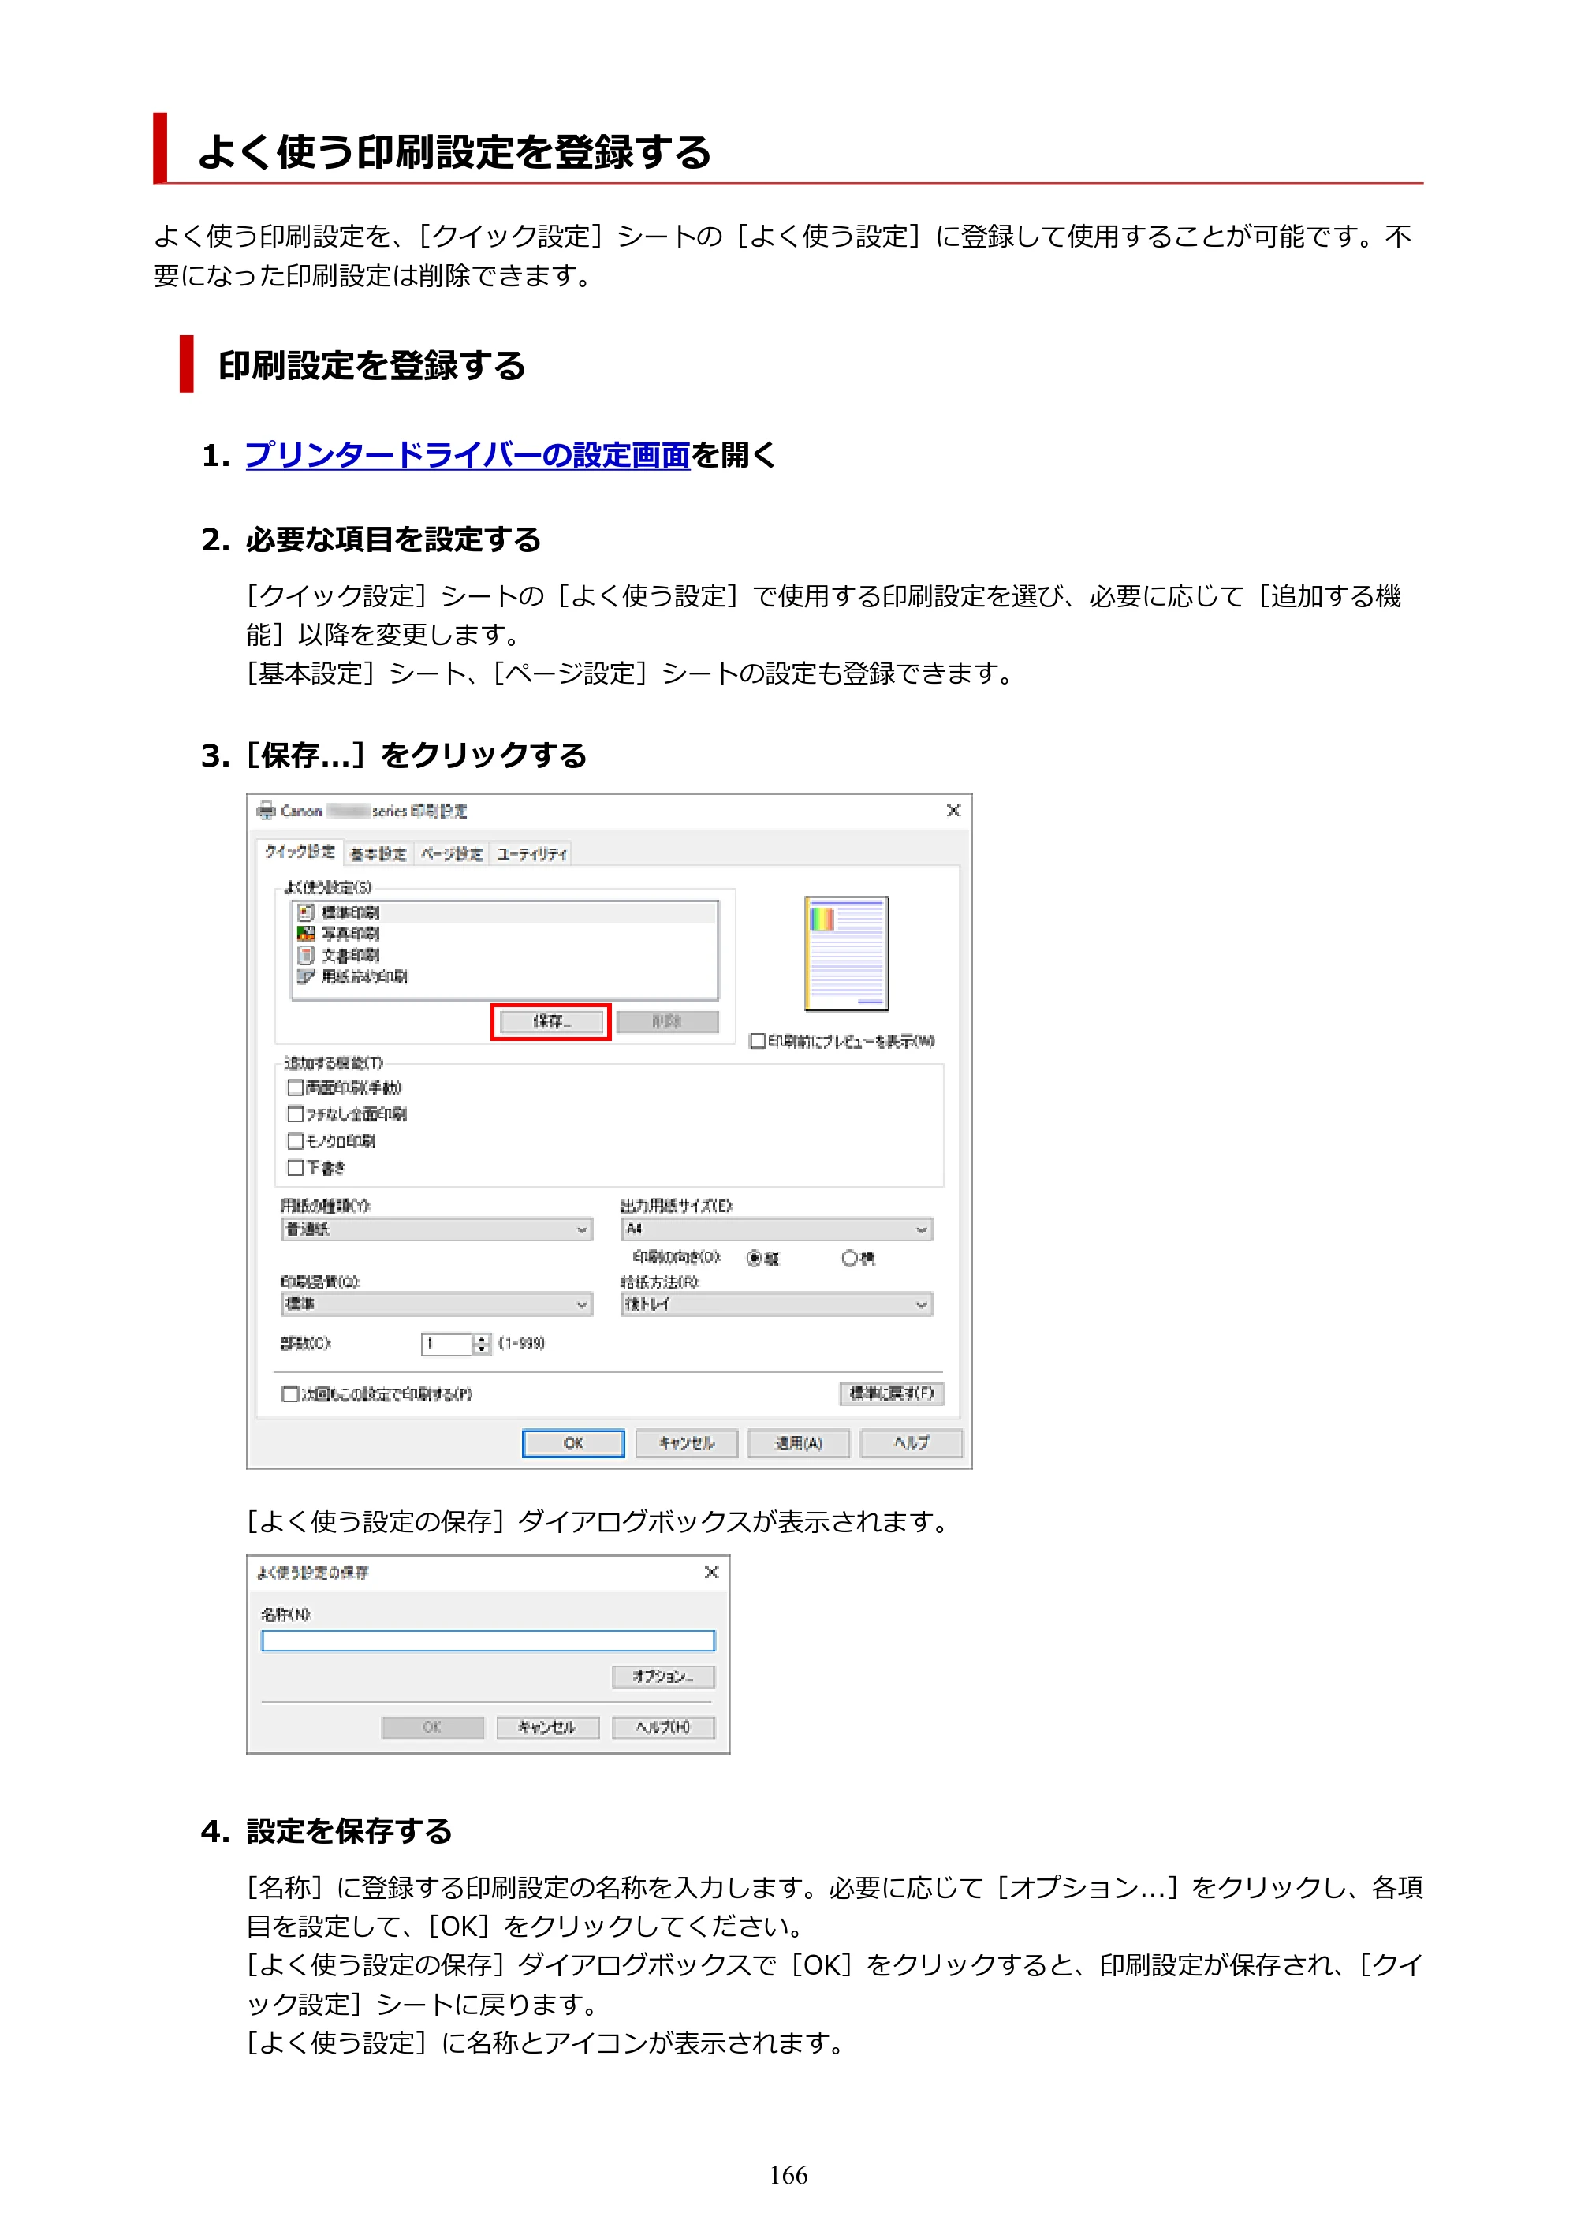1577x2231 pixels.
Task: Select the 横 landscape orientation radio button
Action: pyautogui.click(x=849, y=1259)
